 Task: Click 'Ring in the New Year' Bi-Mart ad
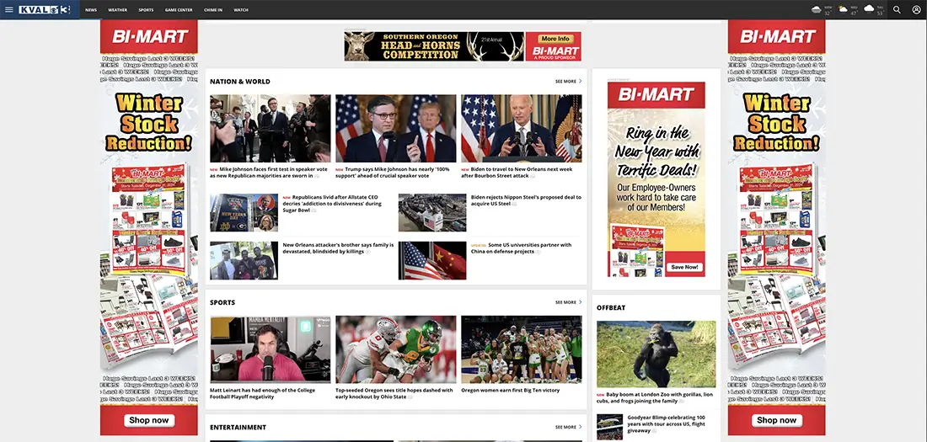(x=656, y=179)
